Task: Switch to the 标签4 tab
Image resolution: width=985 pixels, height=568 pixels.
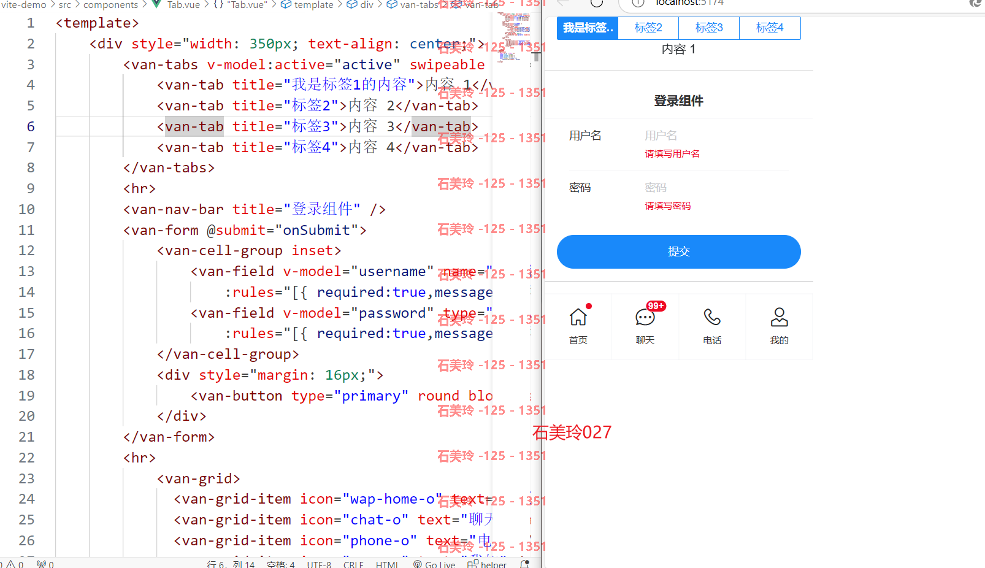Action: pos(770,28)
